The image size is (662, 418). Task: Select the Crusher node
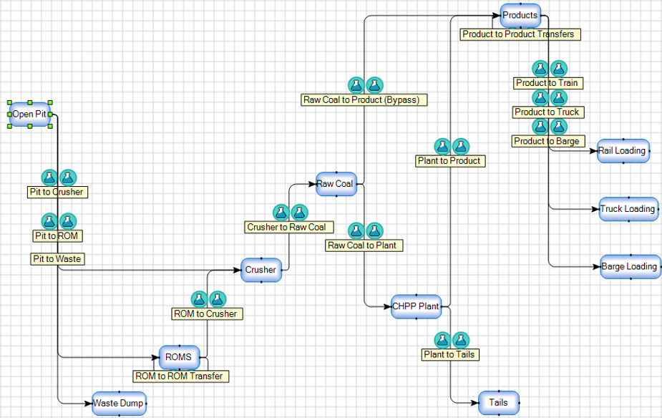(x=261, y=270)
